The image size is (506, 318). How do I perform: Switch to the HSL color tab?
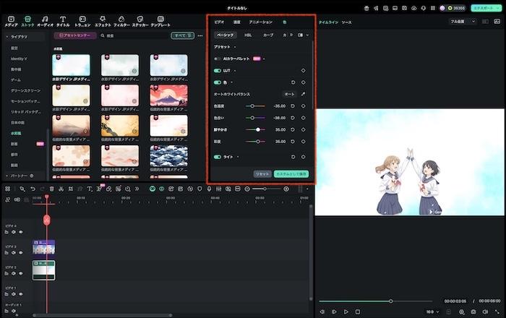coord(248,35)
